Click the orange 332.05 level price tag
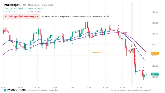165x93 pixels. [155, 53]
